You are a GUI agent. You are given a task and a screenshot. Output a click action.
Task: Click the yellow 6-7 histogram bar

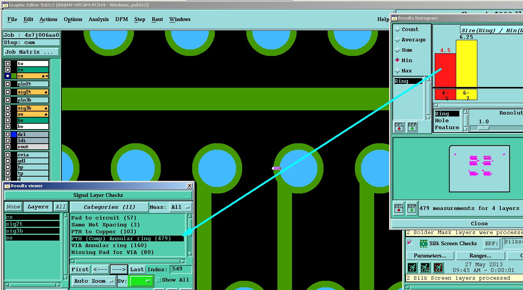[466, 64]
